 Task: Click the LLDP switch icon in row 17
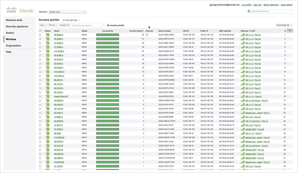tap(243, 101)
